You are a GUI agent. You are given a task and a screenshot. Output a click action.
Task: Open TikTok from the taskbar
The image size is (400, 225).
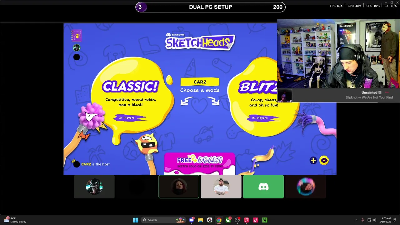click(256, 220)
